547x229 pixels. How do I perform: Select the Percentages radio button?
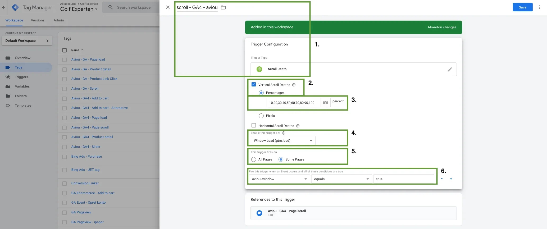click(x=261, y=93)
